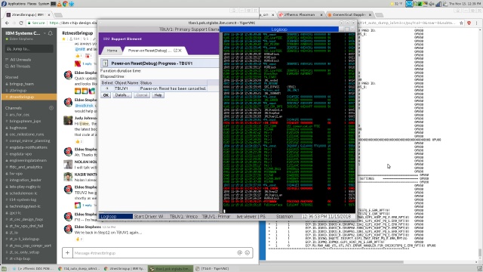The width and height of the screenshot is (483, 272).
Task: Go back with browser back arrow
Action: pos(7,23)
